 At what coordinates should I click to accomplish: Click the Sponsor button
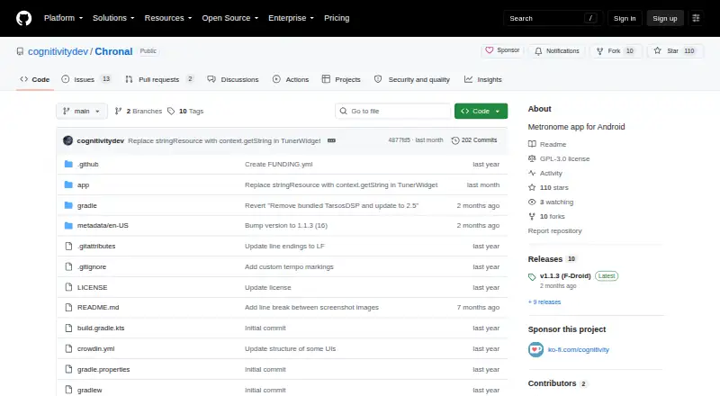[x=503, y=50]
